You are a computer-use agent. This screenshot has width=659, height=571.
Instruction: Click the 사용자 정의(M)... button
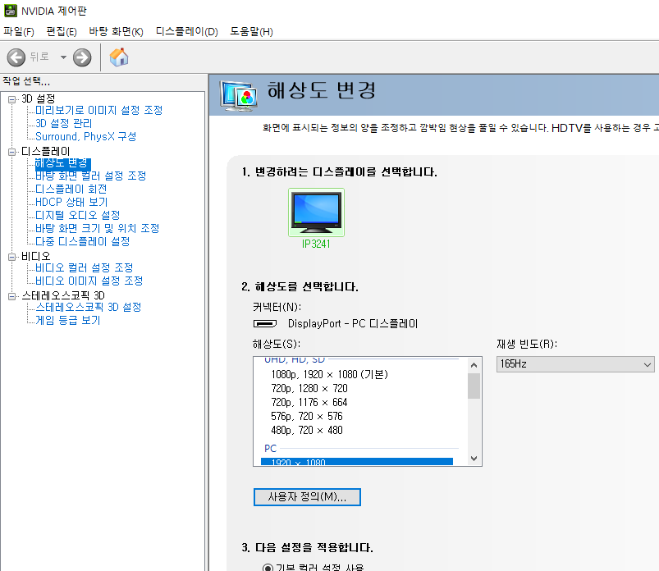[307, 497]
